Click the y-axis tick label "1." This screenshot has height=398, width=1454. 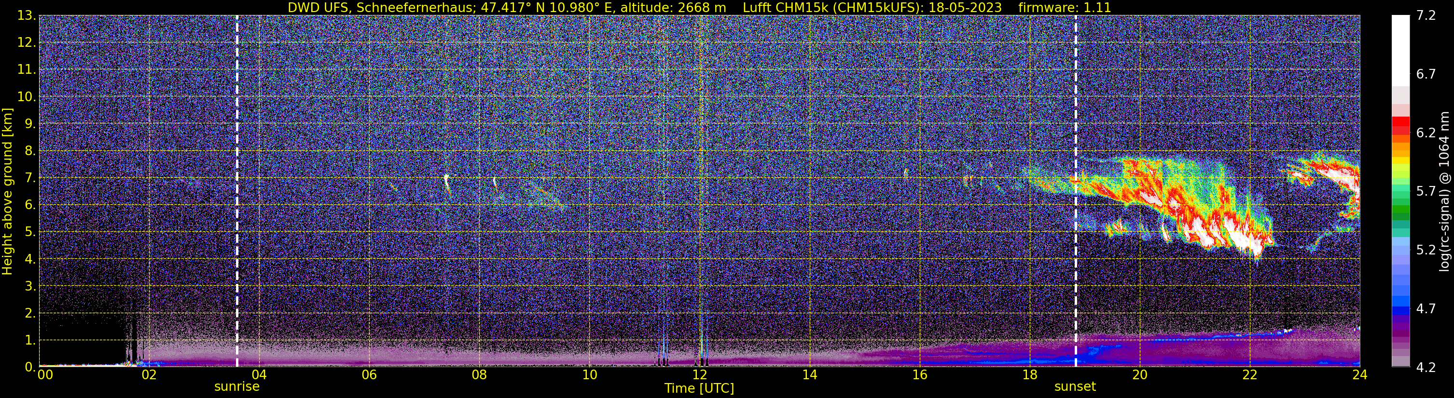30,341
